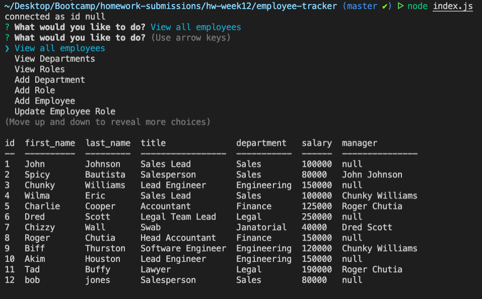Click first name 'Dred'
This screenshot has height=299, width=482.
tap(35, 217)
